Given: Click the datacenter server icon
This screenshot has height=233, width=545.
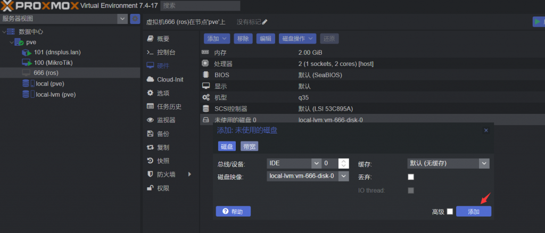Looking at the screenshot, I should [x=12, y=31].
